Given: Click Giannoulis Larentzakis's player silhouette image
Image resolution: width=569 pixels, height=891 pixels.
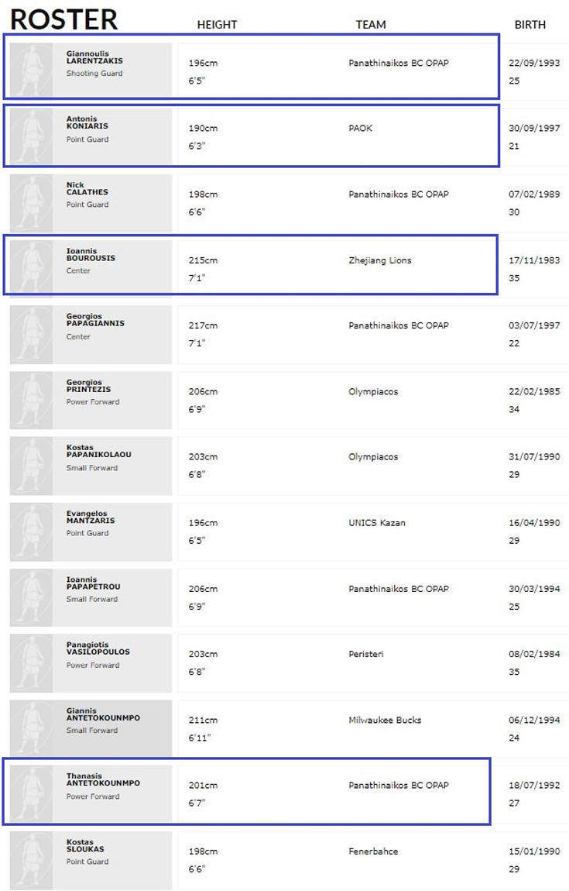Looking at the screenshot, I should [x=31, y=69].
